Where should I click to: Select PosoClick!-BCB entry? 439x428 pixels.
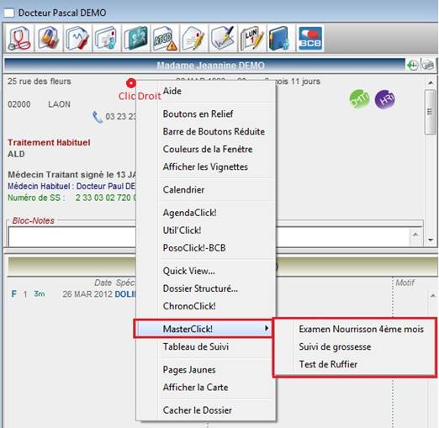194,248
